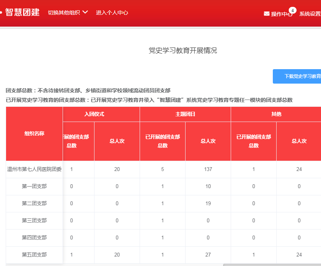Screen dimensions: 321x266
Task: Open the 系统设置 menu
Action: click(x=310, y=14)
